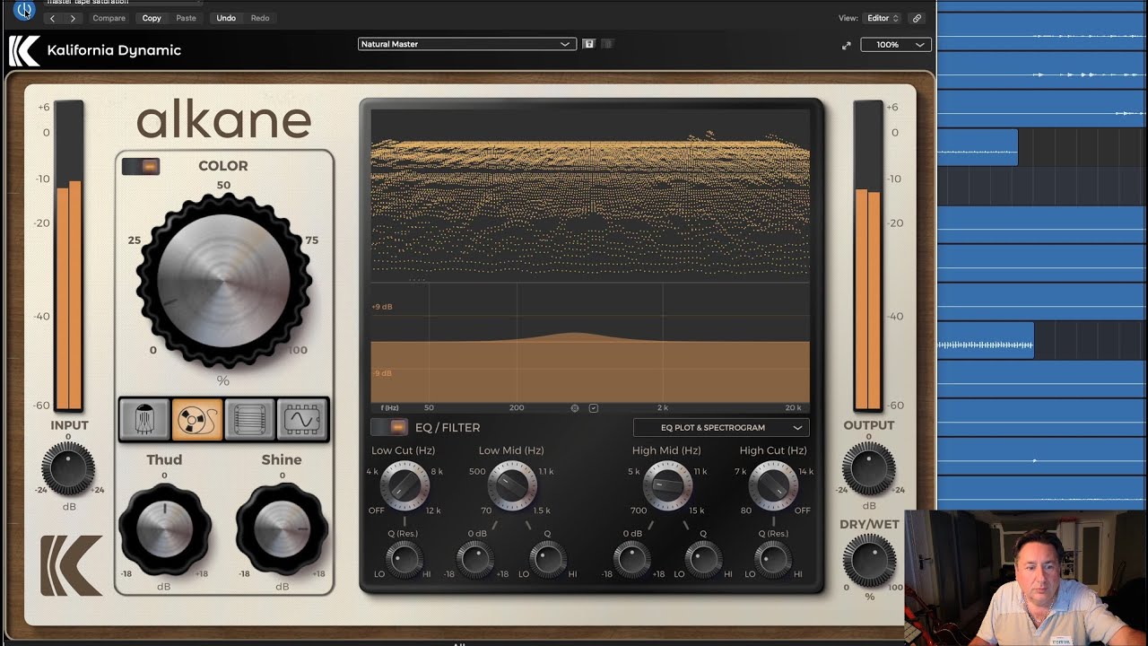Click the OUTPUT gain knob
Image resolution: width=1148 pixels, height=646 pixels.
(868, 469)
